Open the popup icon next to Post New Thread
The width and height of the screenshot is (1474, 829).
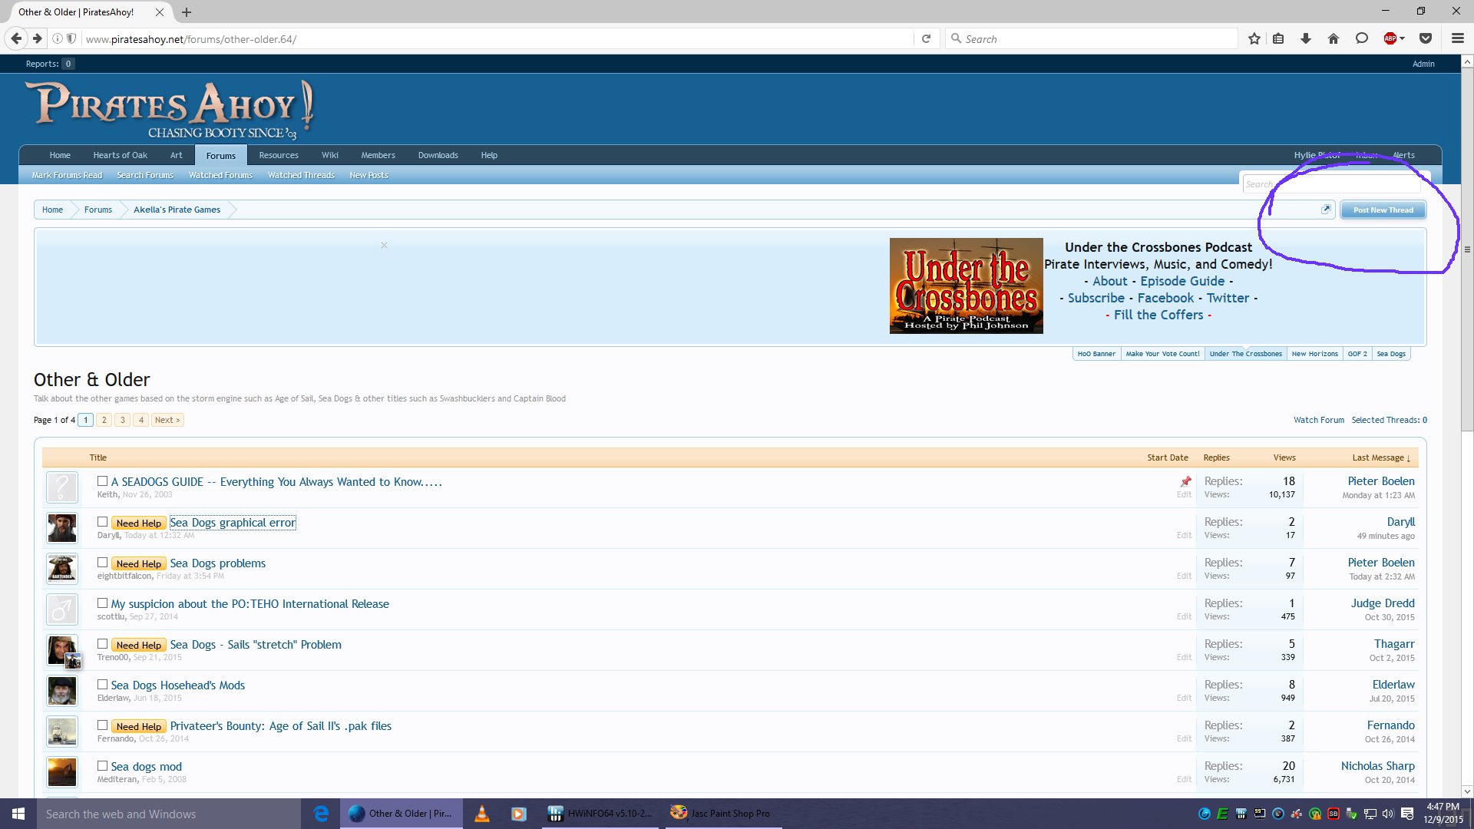[x=1326, y=210]
